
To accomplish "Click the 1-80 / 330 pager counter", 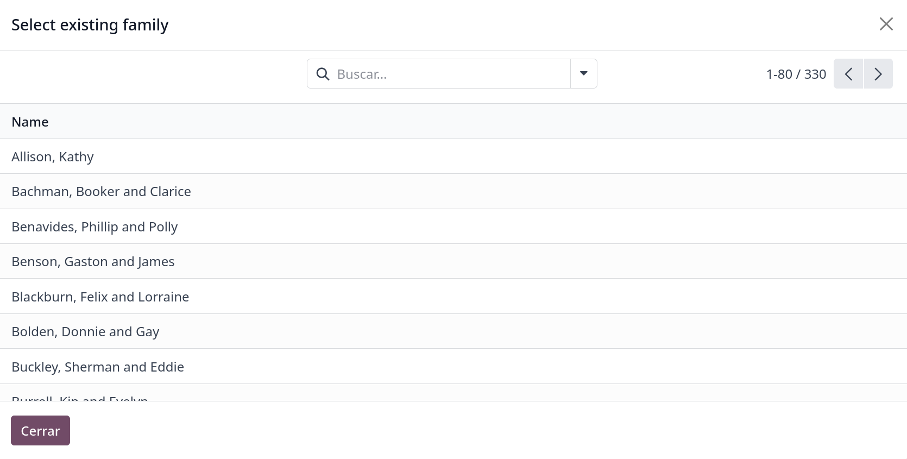I will [x=796, y=74].
